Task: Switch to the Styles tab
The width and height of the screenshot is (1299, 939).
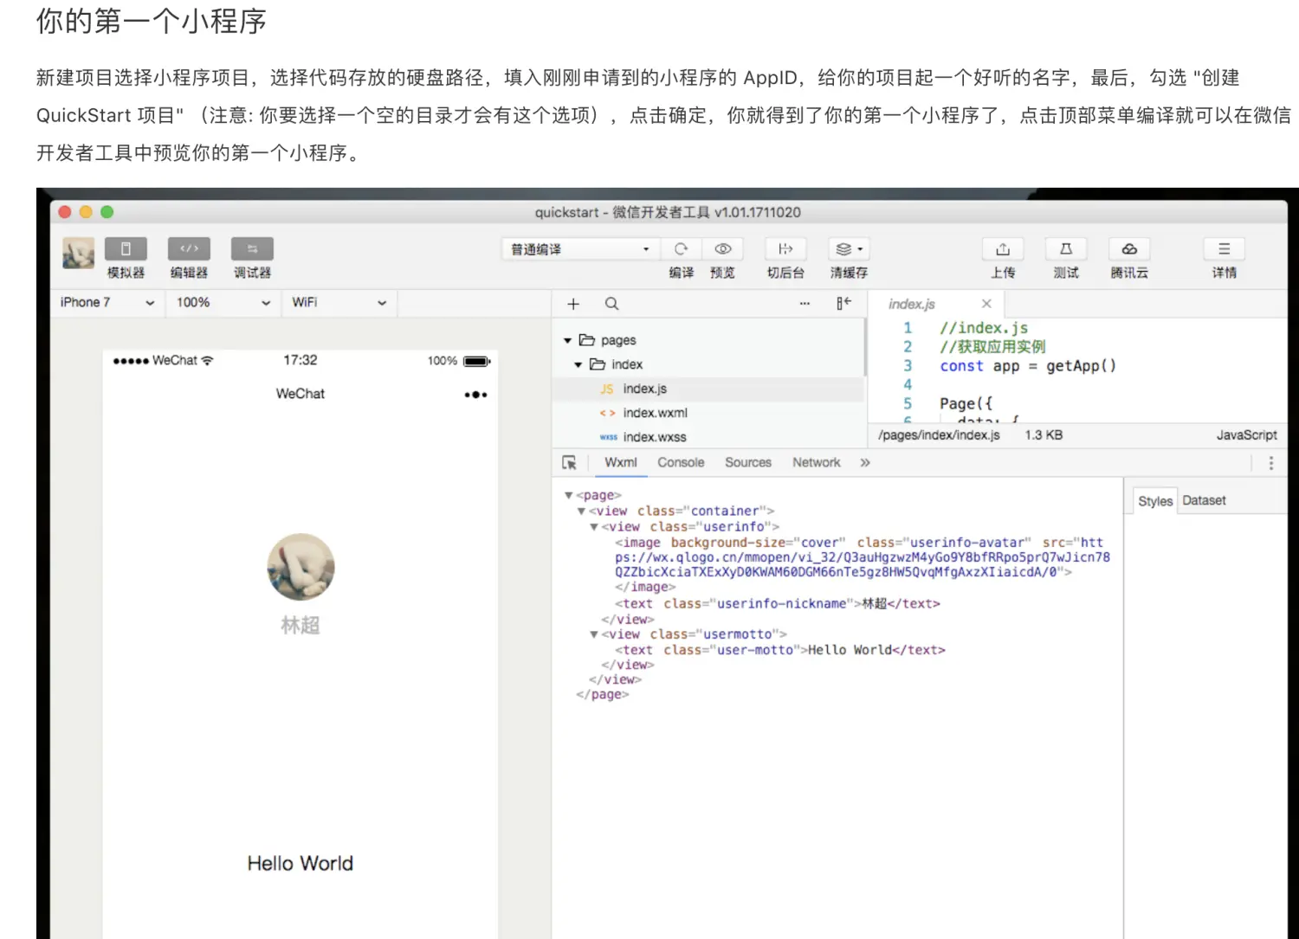Action: coord(1155,501)
